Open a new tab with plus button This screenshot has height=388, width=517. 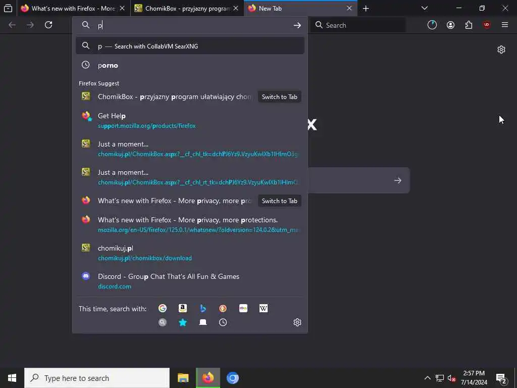(x=366, y=8)
